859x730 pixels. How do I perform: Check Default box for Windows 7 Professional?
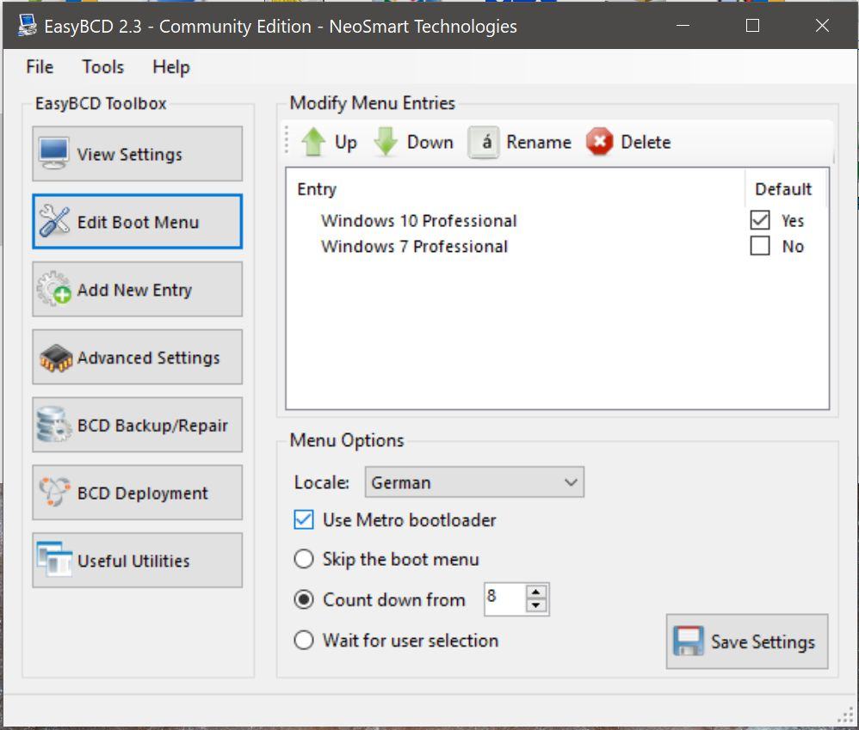760,246
